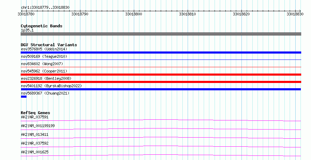The width and height of the screenshot is (311, 160).
Task: Click the esv3576805 (Uddin2014) variant label
Action: (x=44, y=49)
